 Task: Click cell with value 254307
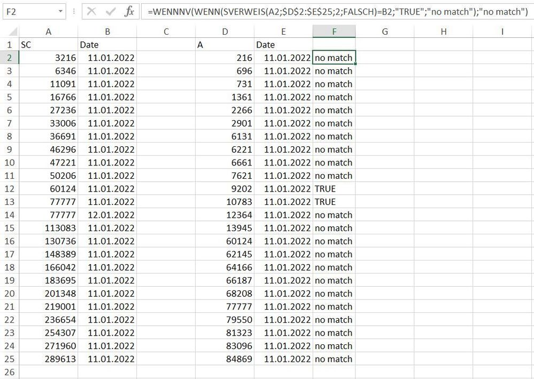tap(48, 333)
